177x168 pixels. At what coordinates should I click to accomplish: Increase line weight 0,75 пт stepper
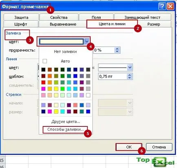point(130,75)
